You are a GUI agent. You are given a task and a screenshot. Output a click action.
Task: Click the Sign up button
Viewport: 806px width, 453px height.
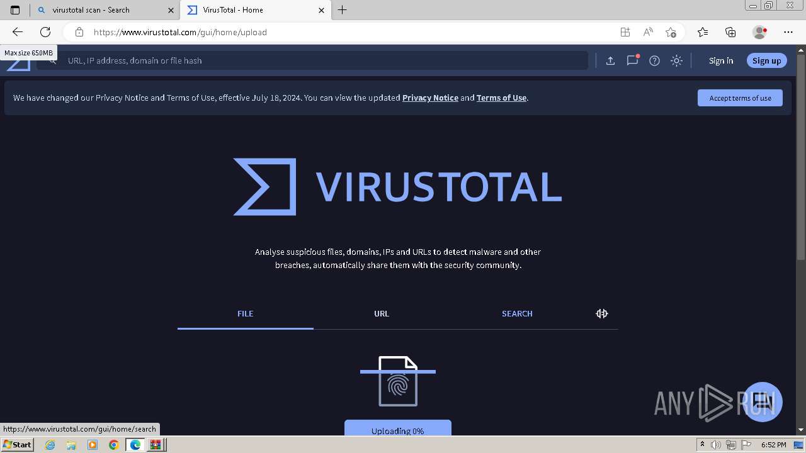[x=766, y=60]
